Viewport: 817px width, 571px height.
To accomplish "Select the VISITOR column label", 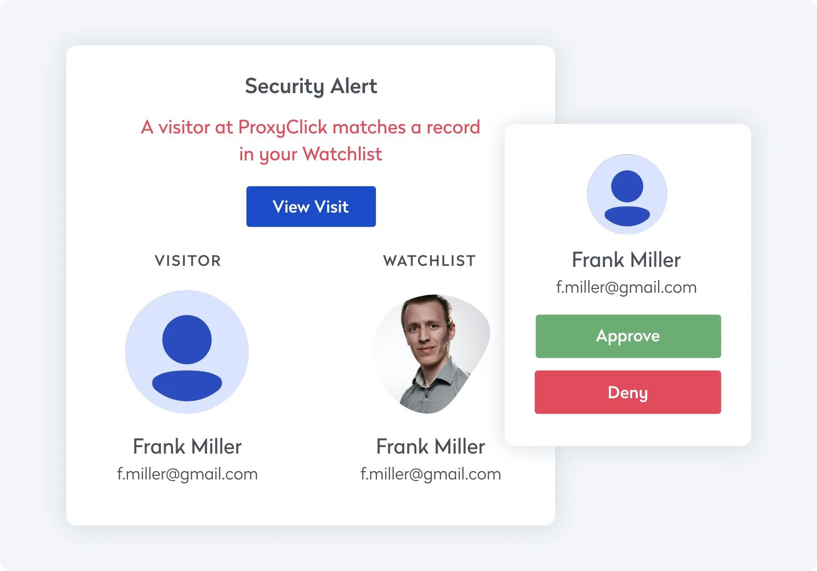I will pyautogui.click(x=187, y=261).
